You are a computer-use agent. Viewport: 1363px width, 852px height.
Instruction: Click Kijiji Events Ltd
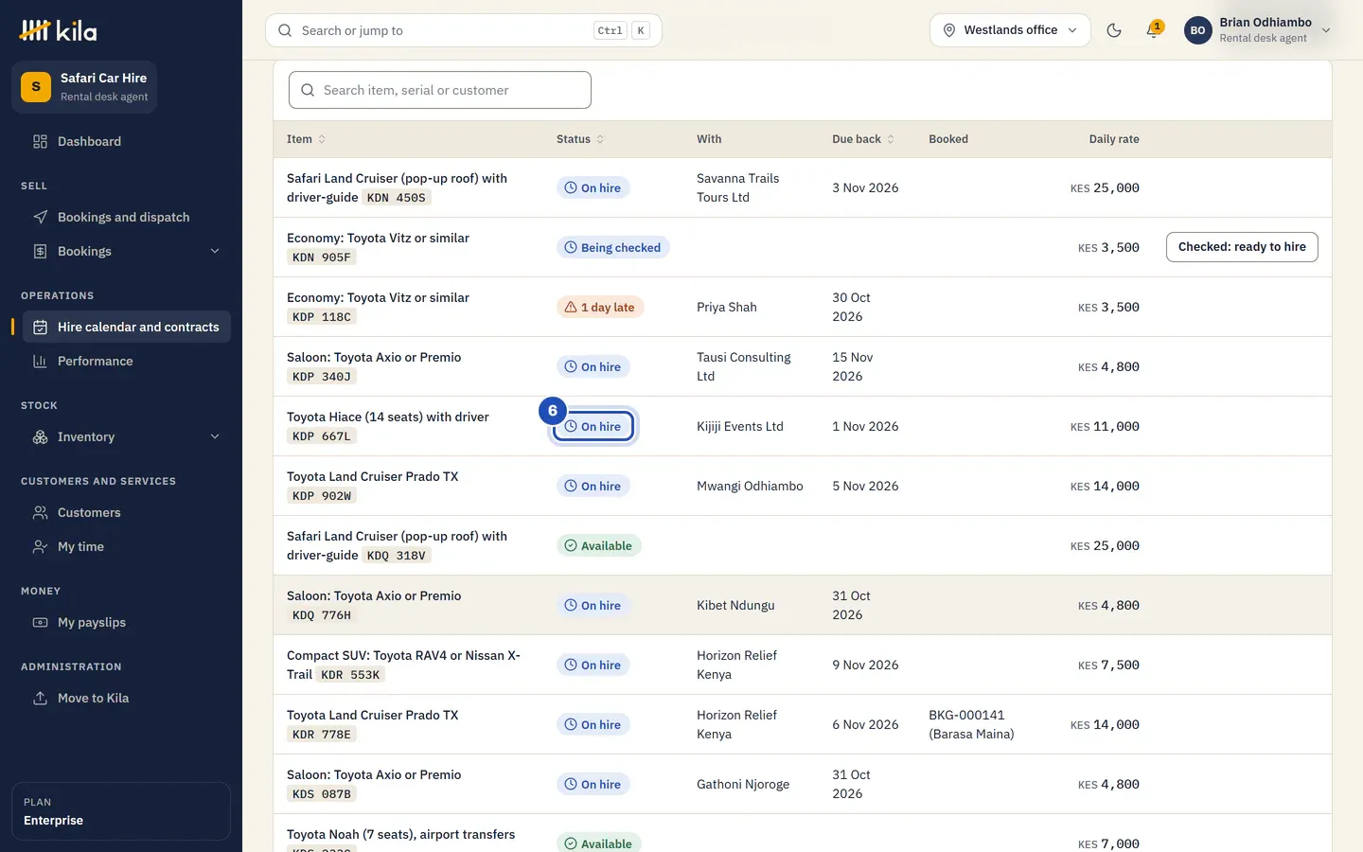pos(740,426)
